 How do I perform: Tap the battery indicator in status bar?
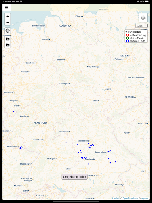point(147,2)
